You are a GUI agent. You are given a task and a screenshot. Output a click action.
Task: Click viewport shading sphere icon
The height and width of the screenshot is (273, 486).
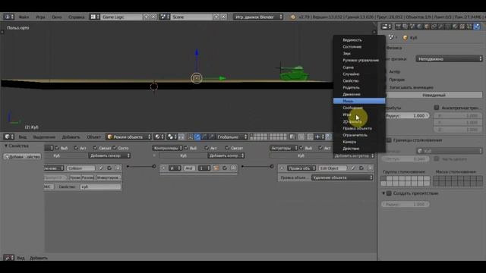[x=159, y=136]
